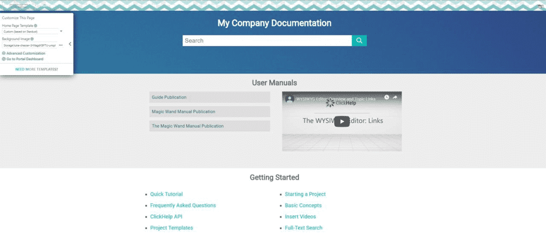Click the Background Image path field

[29, 45]
